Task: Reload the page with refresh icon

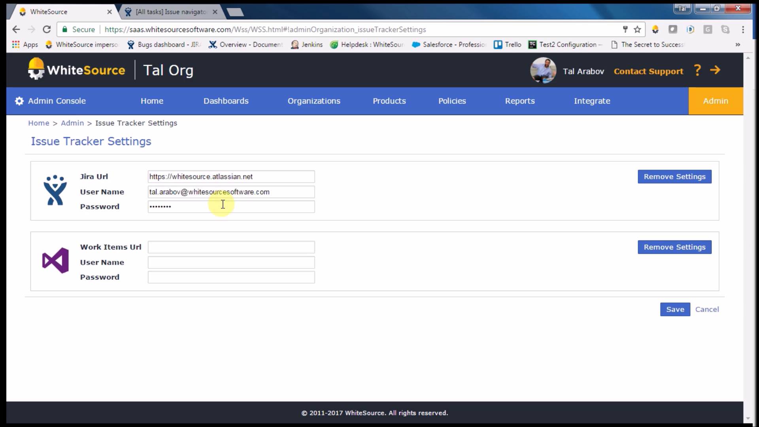Action: [47, 29]
